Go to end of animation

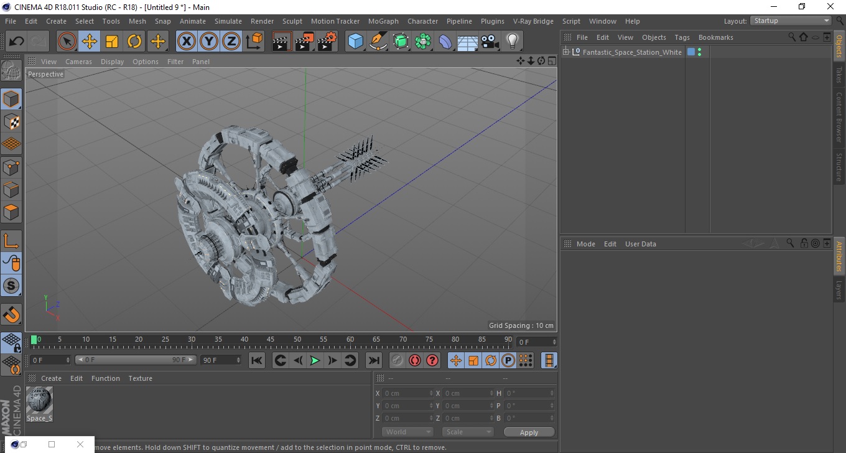373,360
